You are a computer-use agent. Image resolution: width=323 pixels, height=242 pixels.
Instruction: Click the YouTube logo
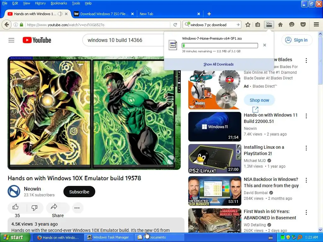37,40
